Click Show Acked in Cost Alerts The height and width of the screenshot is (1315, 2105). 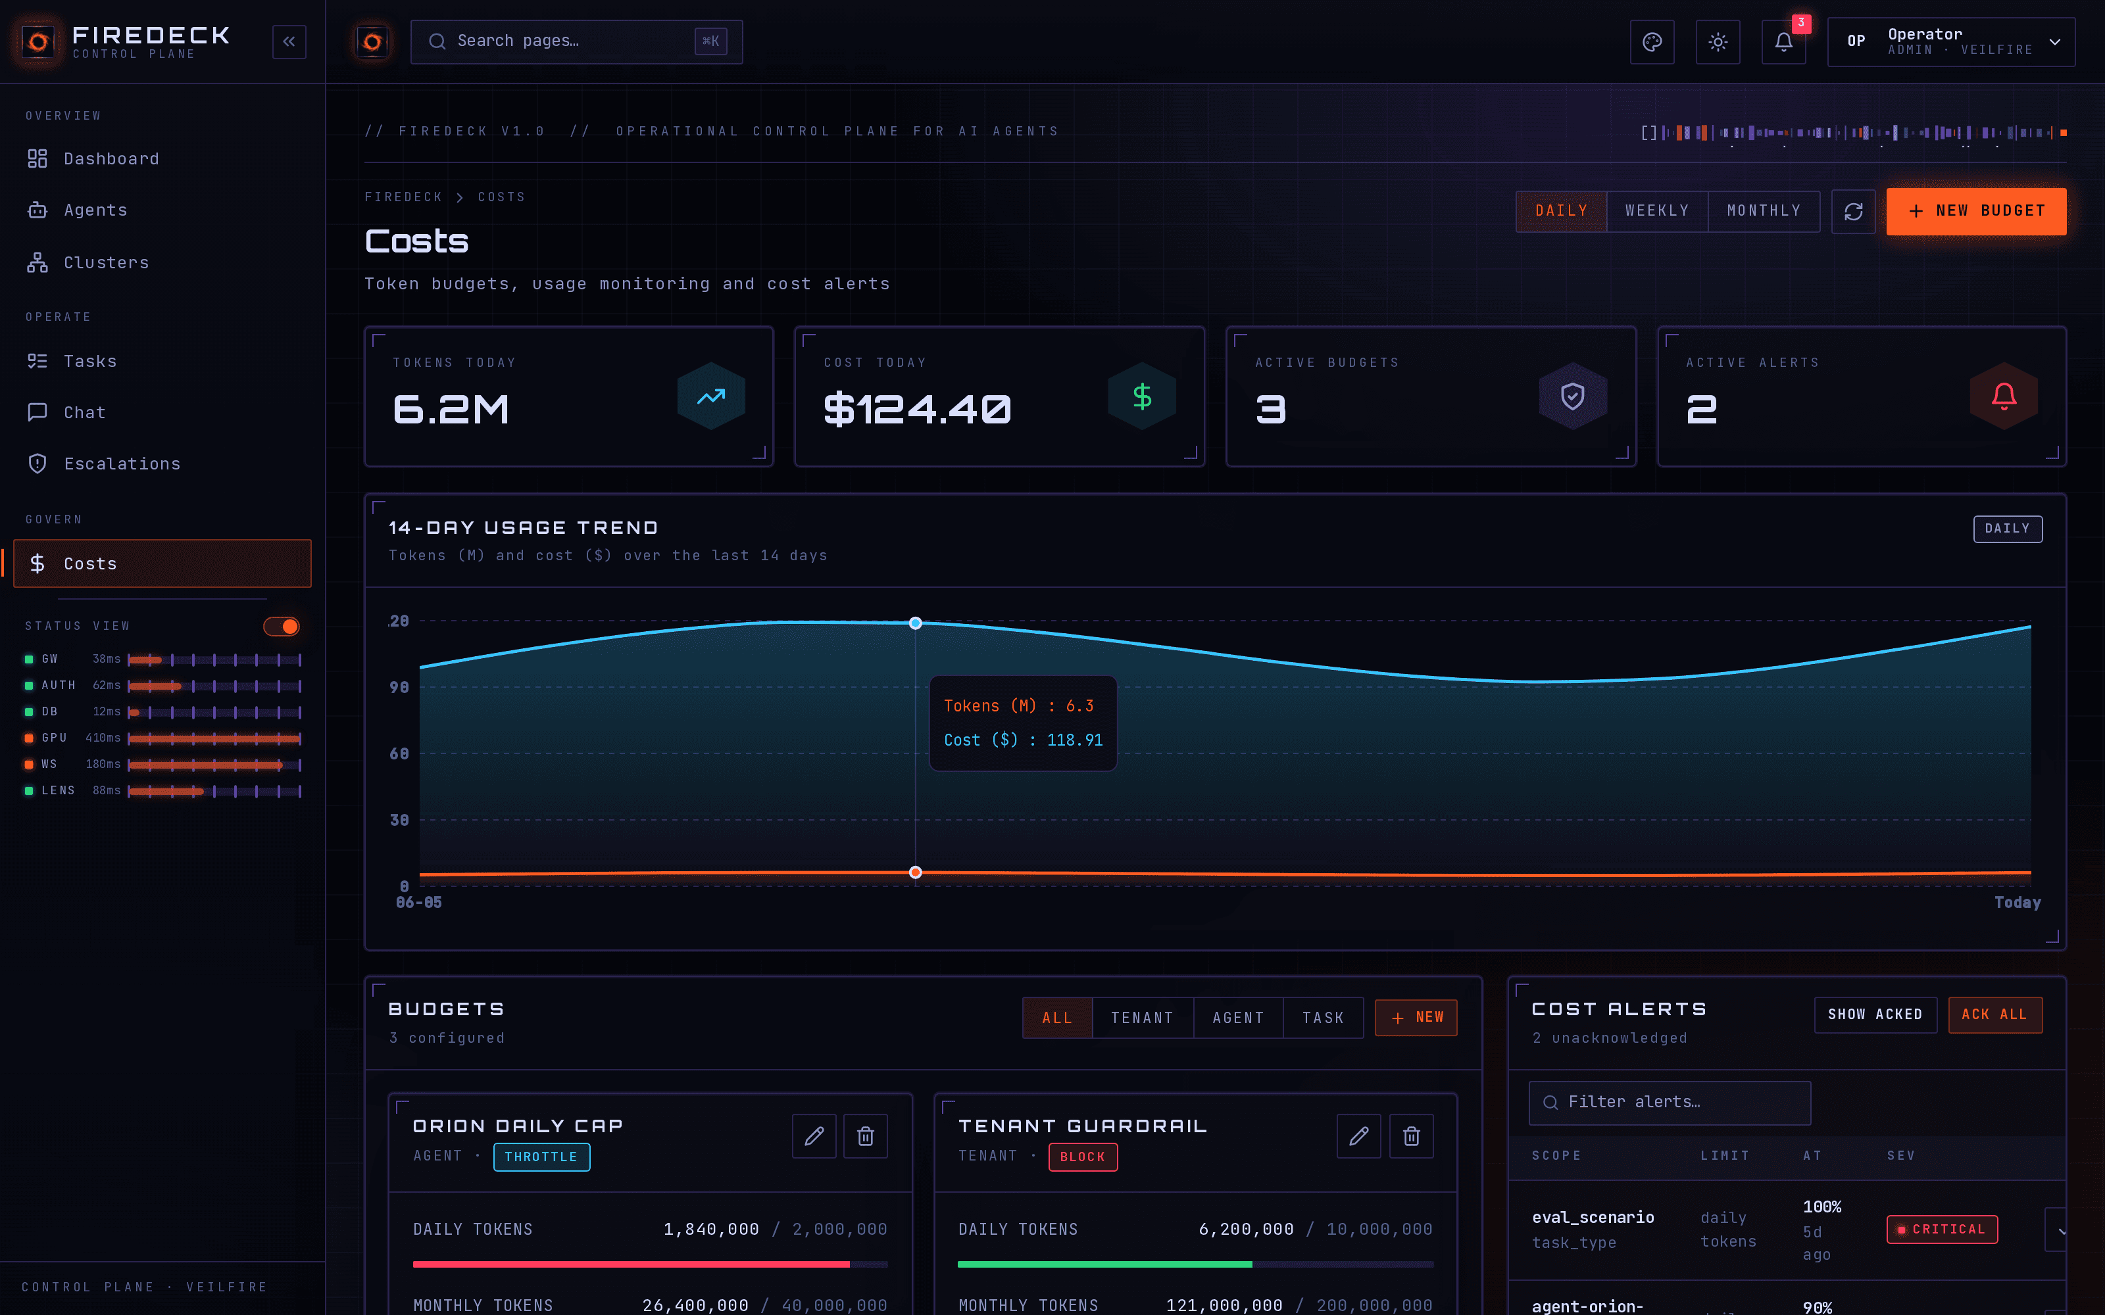1875,1015
